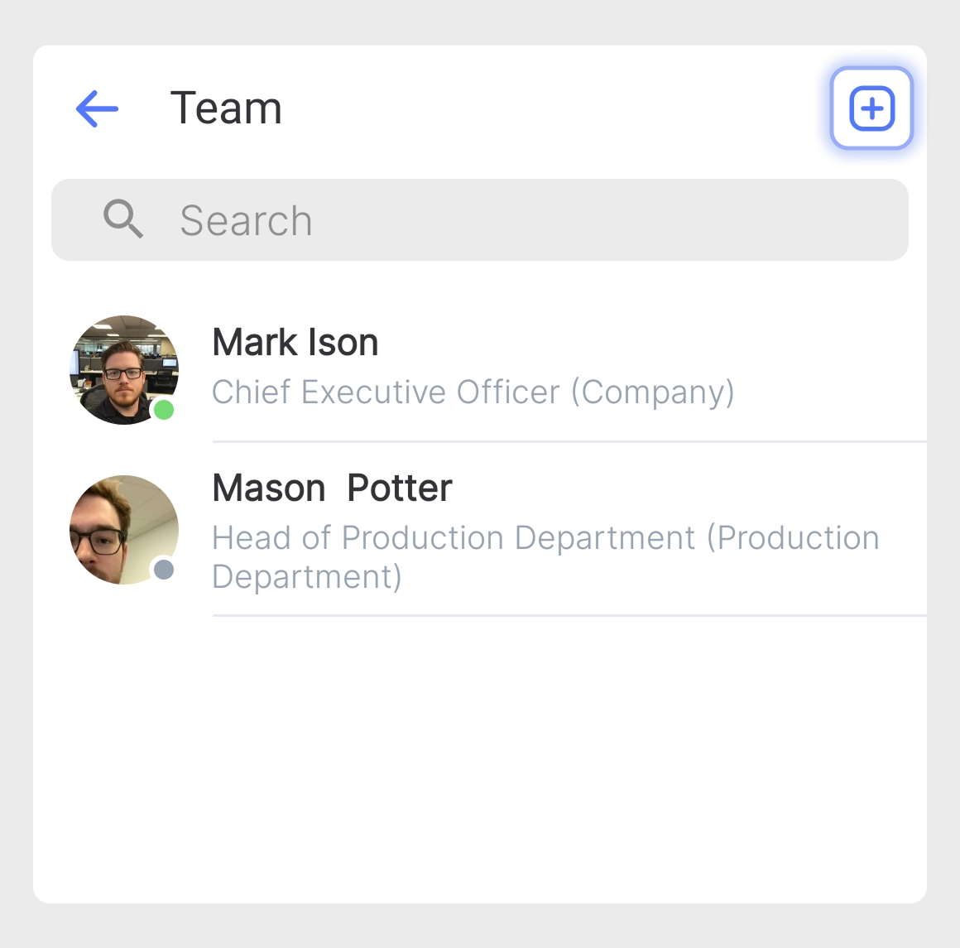This screenshot has height=948, width=960.
Task: Click the grey background outside the Team card
Action: coord(480,926)
